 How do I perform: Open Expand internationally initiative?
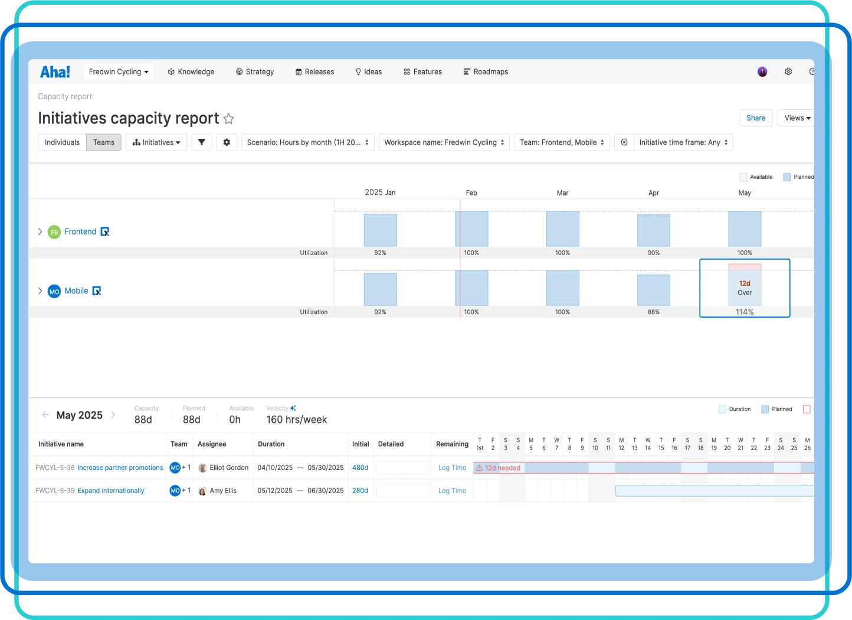pyautogui.click(x=110, y=491)
